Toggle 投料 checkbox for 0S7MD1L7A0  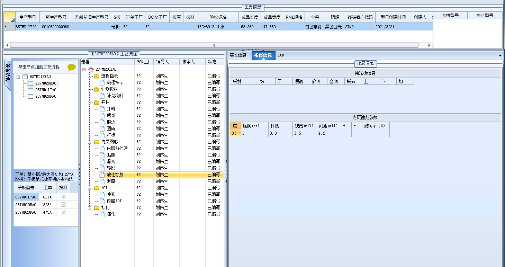[63, 197]
